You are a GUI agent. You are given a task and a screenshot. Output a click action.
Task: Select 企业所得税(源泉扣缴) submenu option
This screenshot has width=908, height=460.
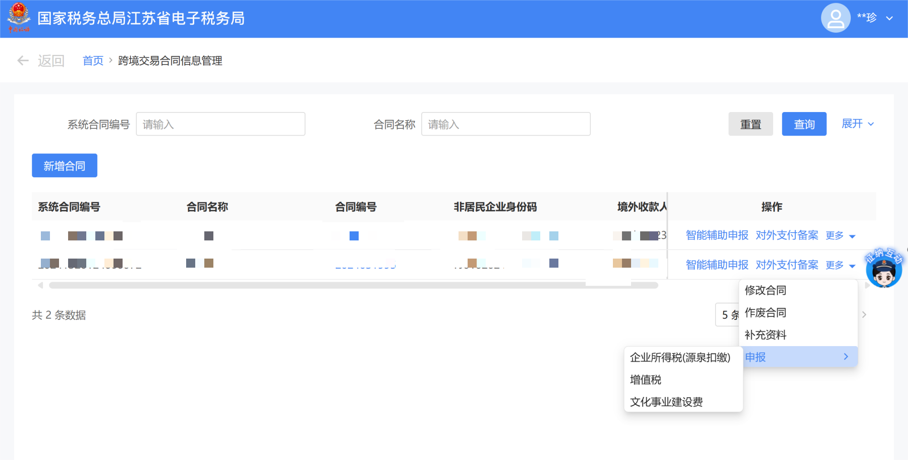pos(680,357)
